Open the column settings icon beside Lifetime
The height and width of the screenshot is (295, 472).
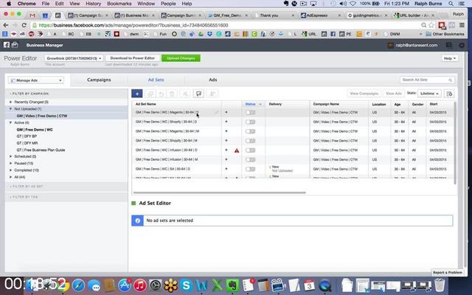(449, 94)
